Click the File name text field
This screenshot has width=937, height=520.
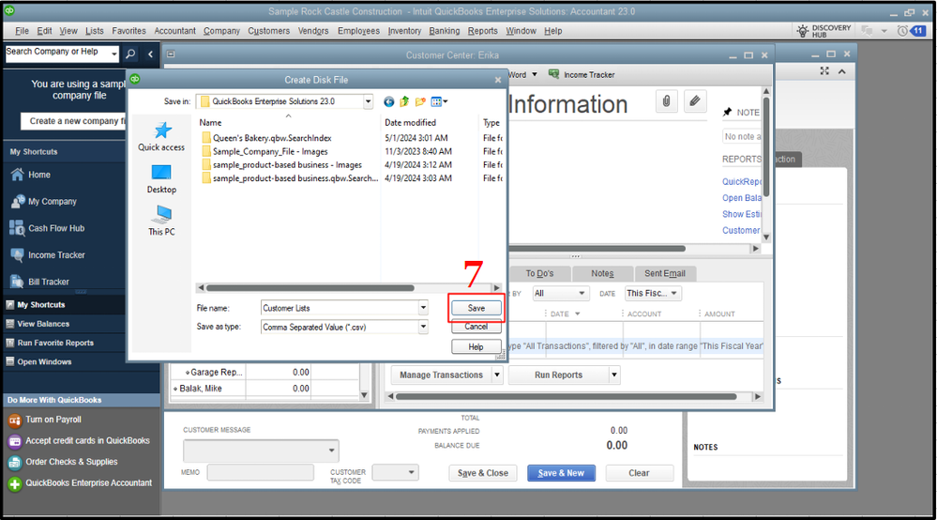click(339, 308)
